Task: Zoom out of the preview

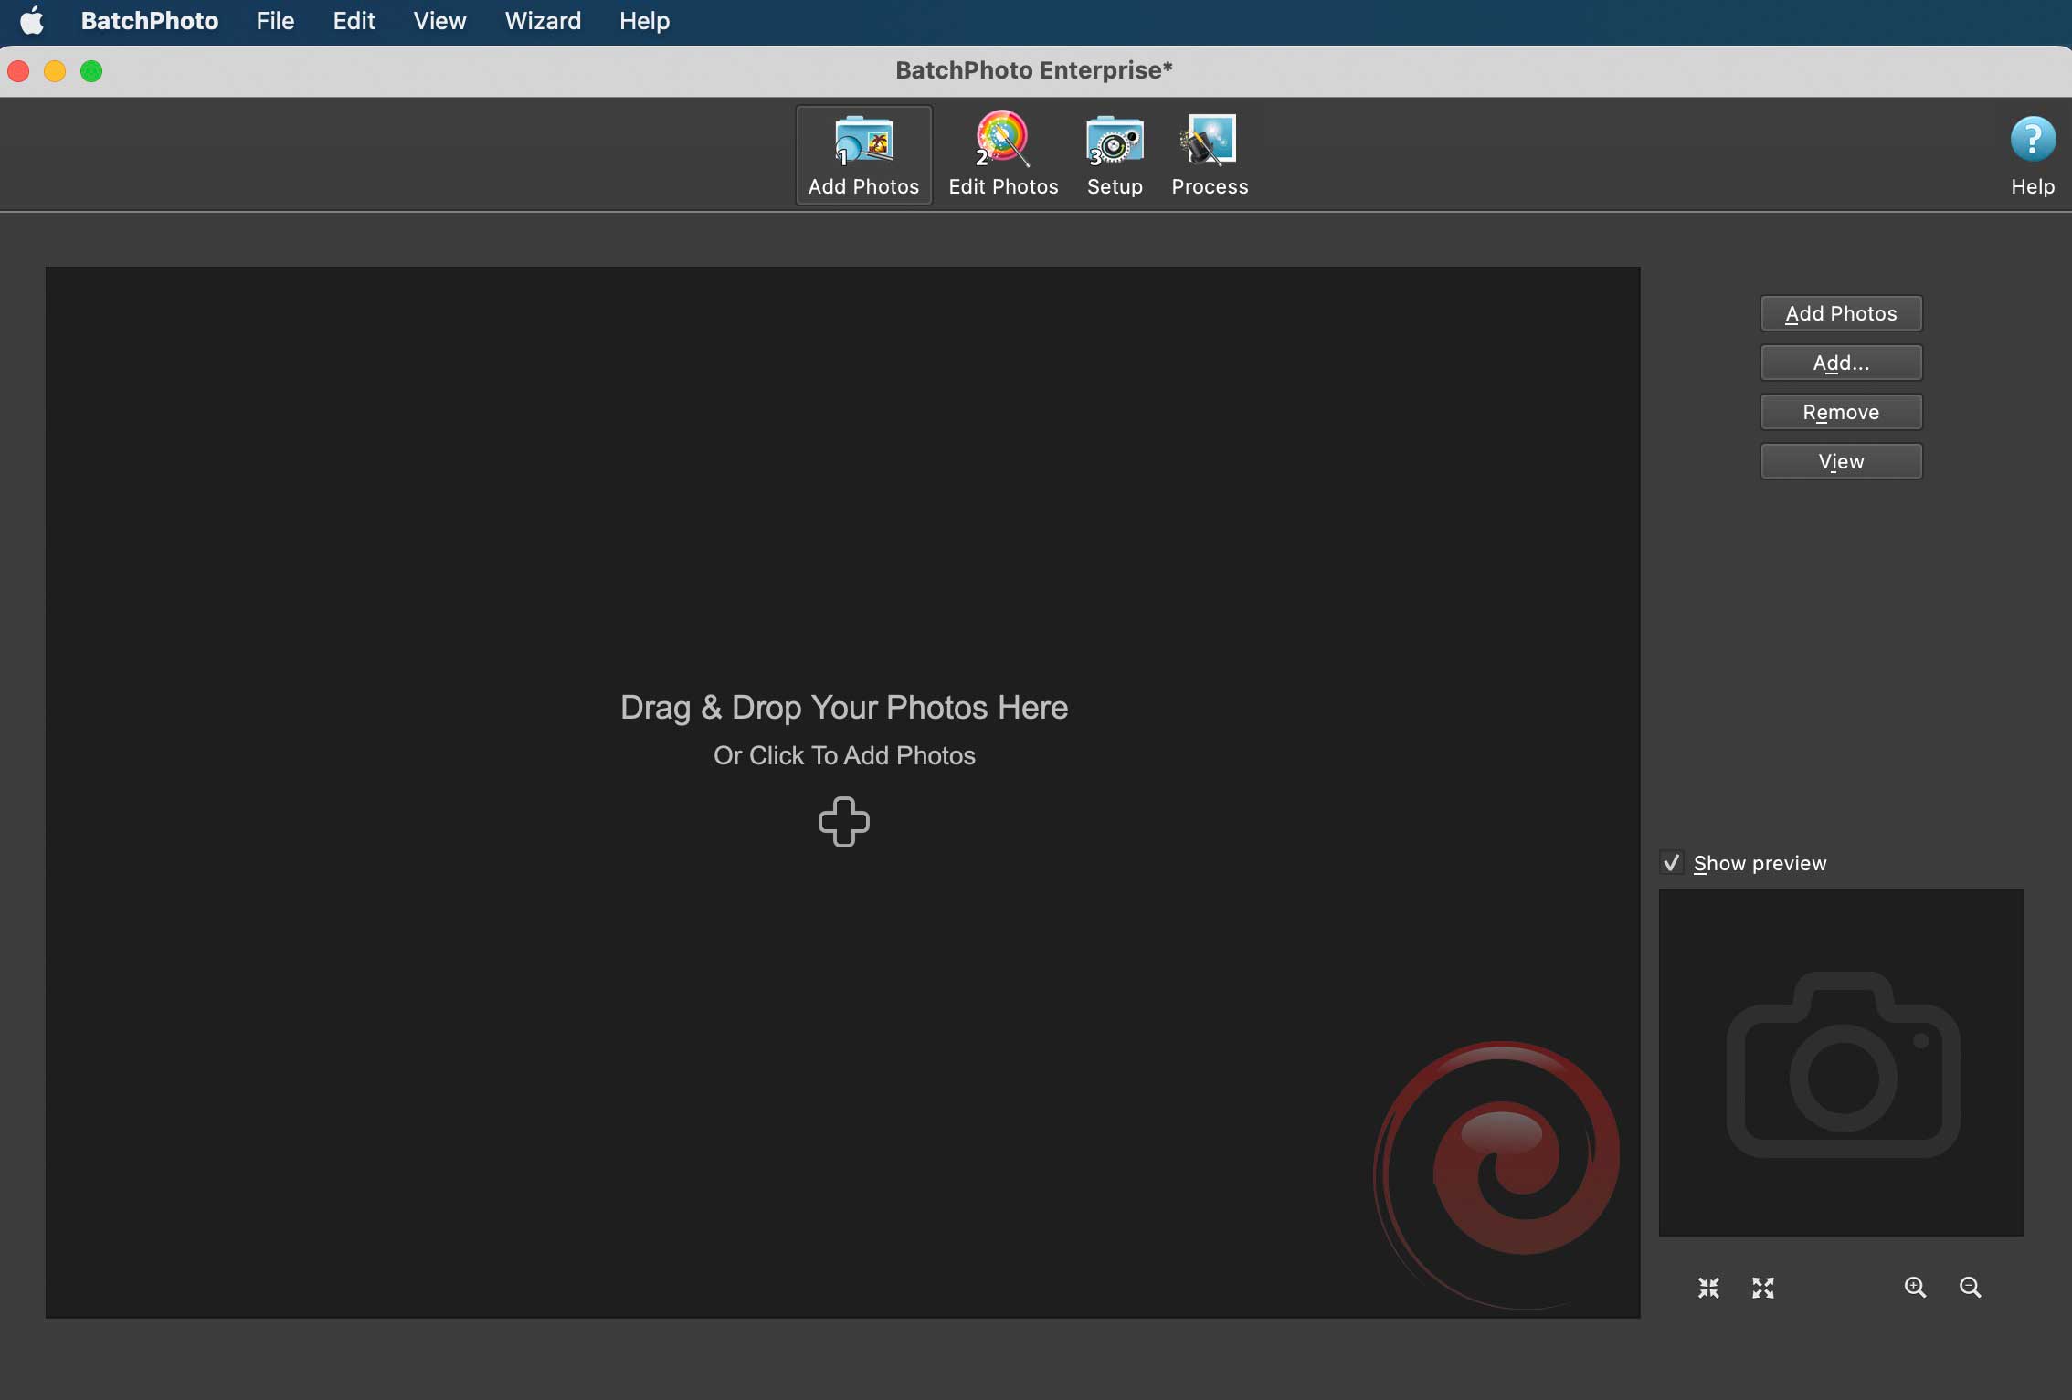Action: [1971, 1288]
